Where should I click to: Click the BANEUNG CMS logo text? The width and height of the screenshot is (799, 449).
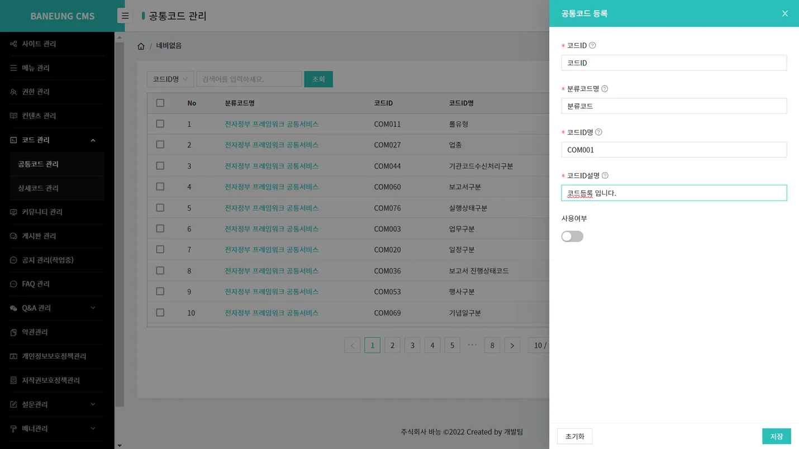point(63,16)
